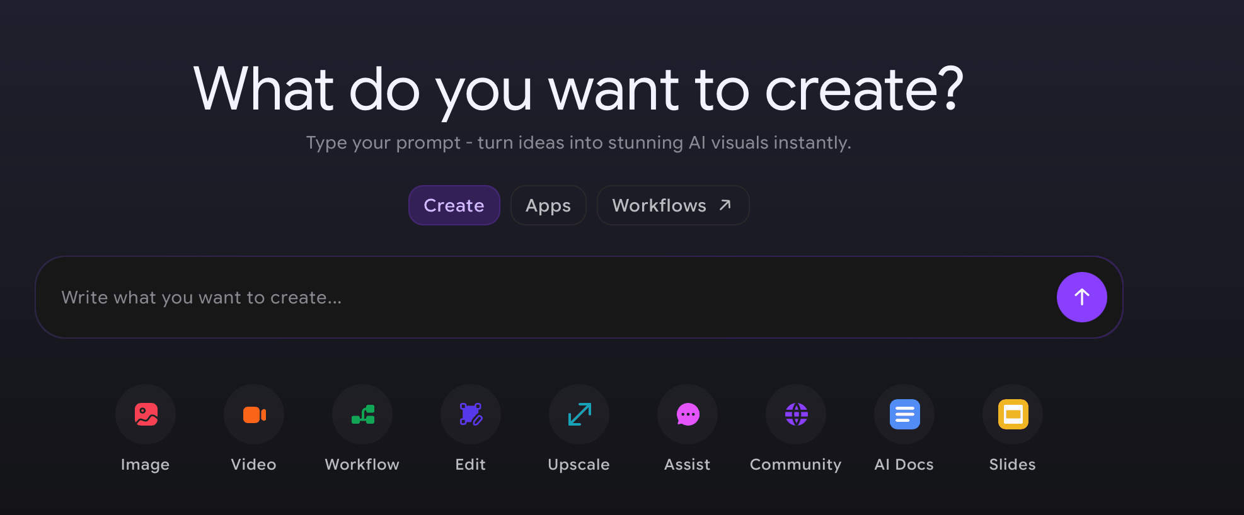The height and width of the screenshot is (515, 1244).
Task: Click the Community text label
Action: point(795,465)
